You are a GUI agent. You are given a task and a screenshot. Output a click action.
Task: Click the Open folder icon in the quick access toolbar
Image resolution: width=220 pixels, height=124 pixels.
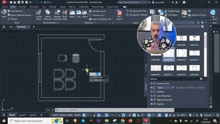[x=15, y=2]
